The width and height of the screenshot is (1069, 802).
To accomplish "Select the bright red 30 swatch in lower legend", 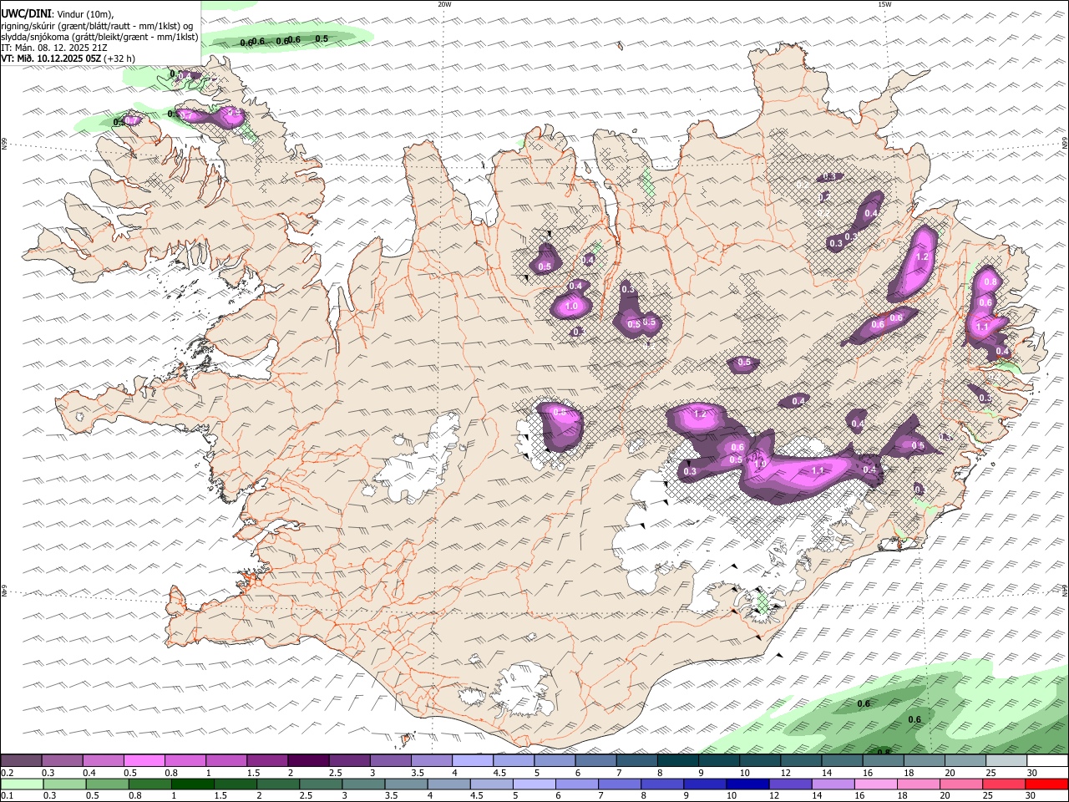I will click(x=1046, y=784).
